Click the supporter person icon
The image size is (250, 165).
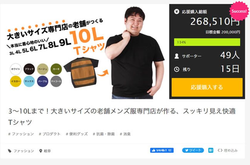click(x=177, y=56)
